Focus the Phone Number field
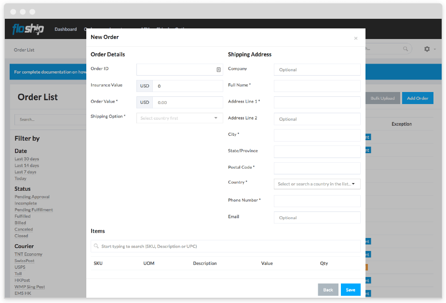Screen dimensions: 446x303 coord(317,201)
